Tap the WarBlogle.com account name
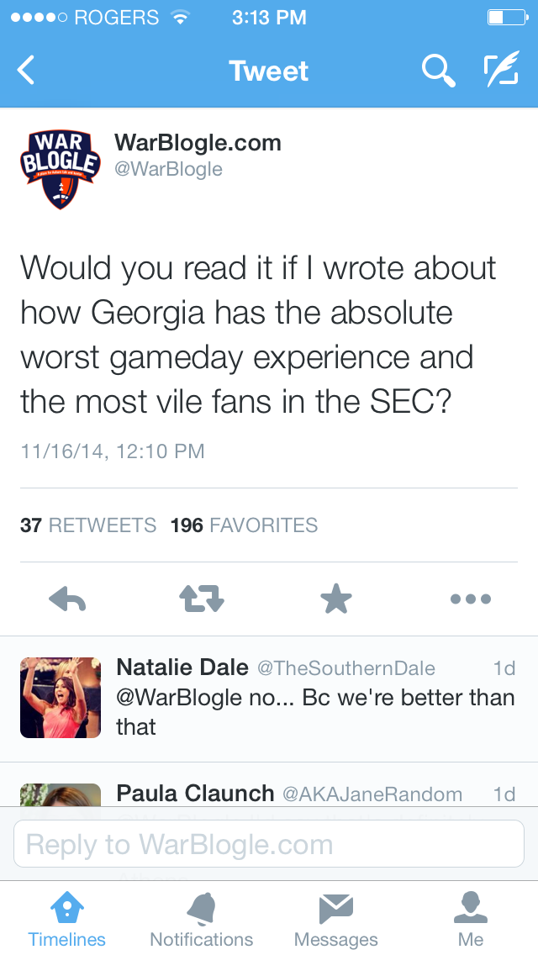Viewport: 538px width, 955px height. (198, 143)
